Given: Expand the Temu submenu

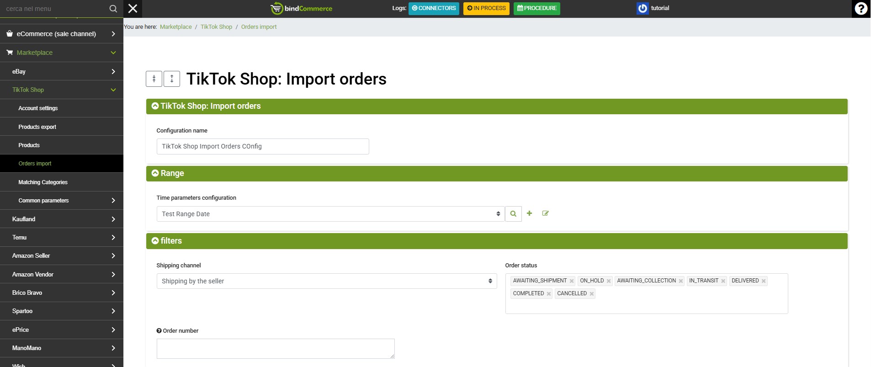Looking at the screenshot, I should [62, 238].
